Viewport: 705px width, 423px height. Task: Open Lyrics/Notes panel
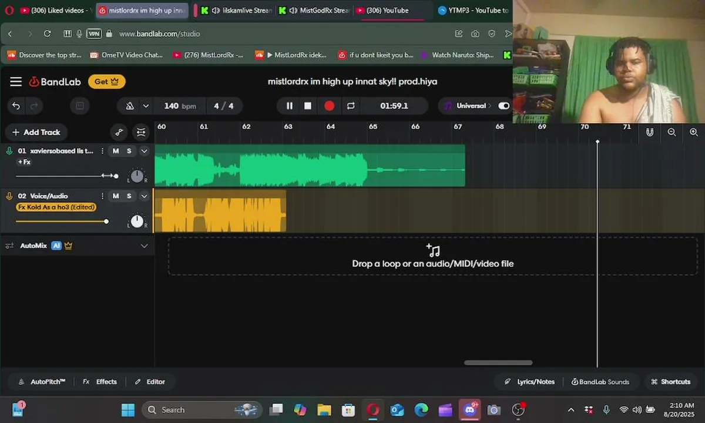click(529, 382)
